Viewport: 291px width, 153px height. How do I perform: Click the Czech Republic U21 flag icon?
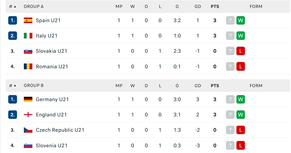tap(28, 130)
